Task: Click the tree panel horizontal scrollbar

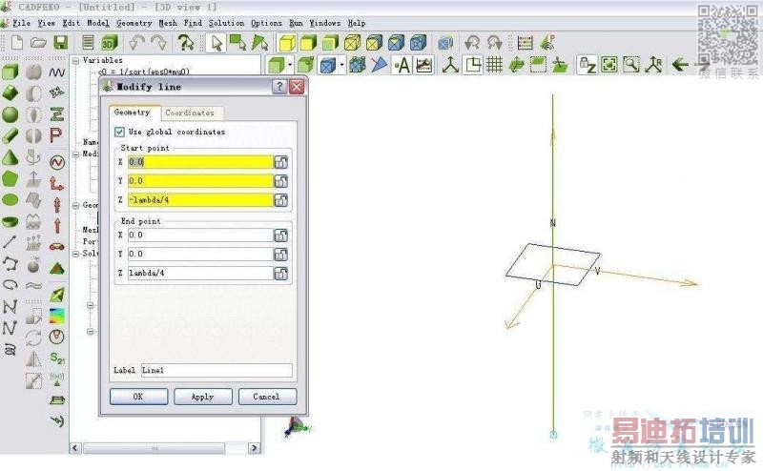Action: [154, 448]
